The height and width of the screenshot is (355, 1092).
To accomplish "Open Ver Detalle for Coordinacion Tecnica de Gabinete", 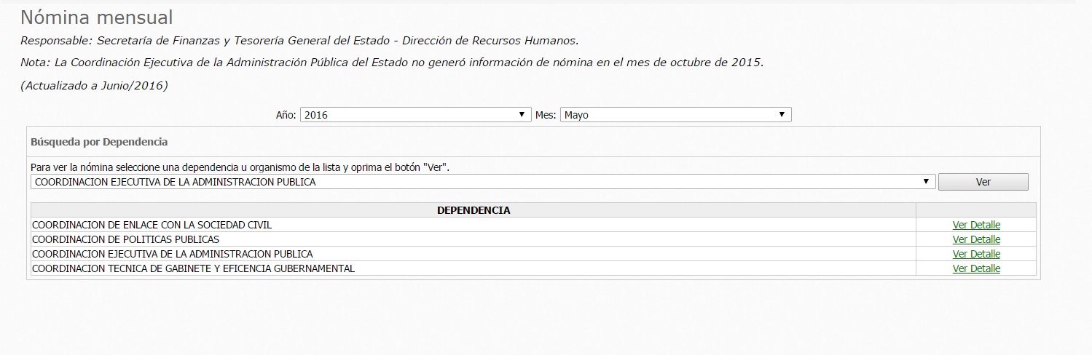I will pos(976,268).
